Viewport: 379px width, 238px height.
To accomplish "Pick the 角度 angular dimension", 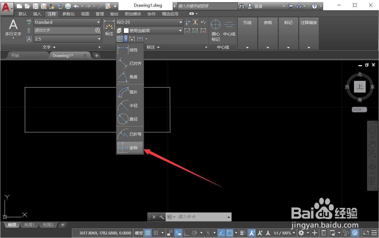I will (130, 77).
